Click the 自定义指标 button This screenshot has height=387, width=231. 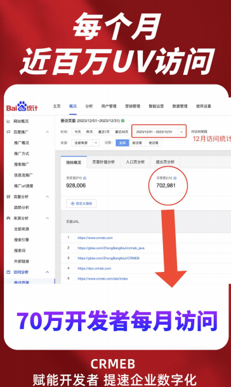(81, 203)
